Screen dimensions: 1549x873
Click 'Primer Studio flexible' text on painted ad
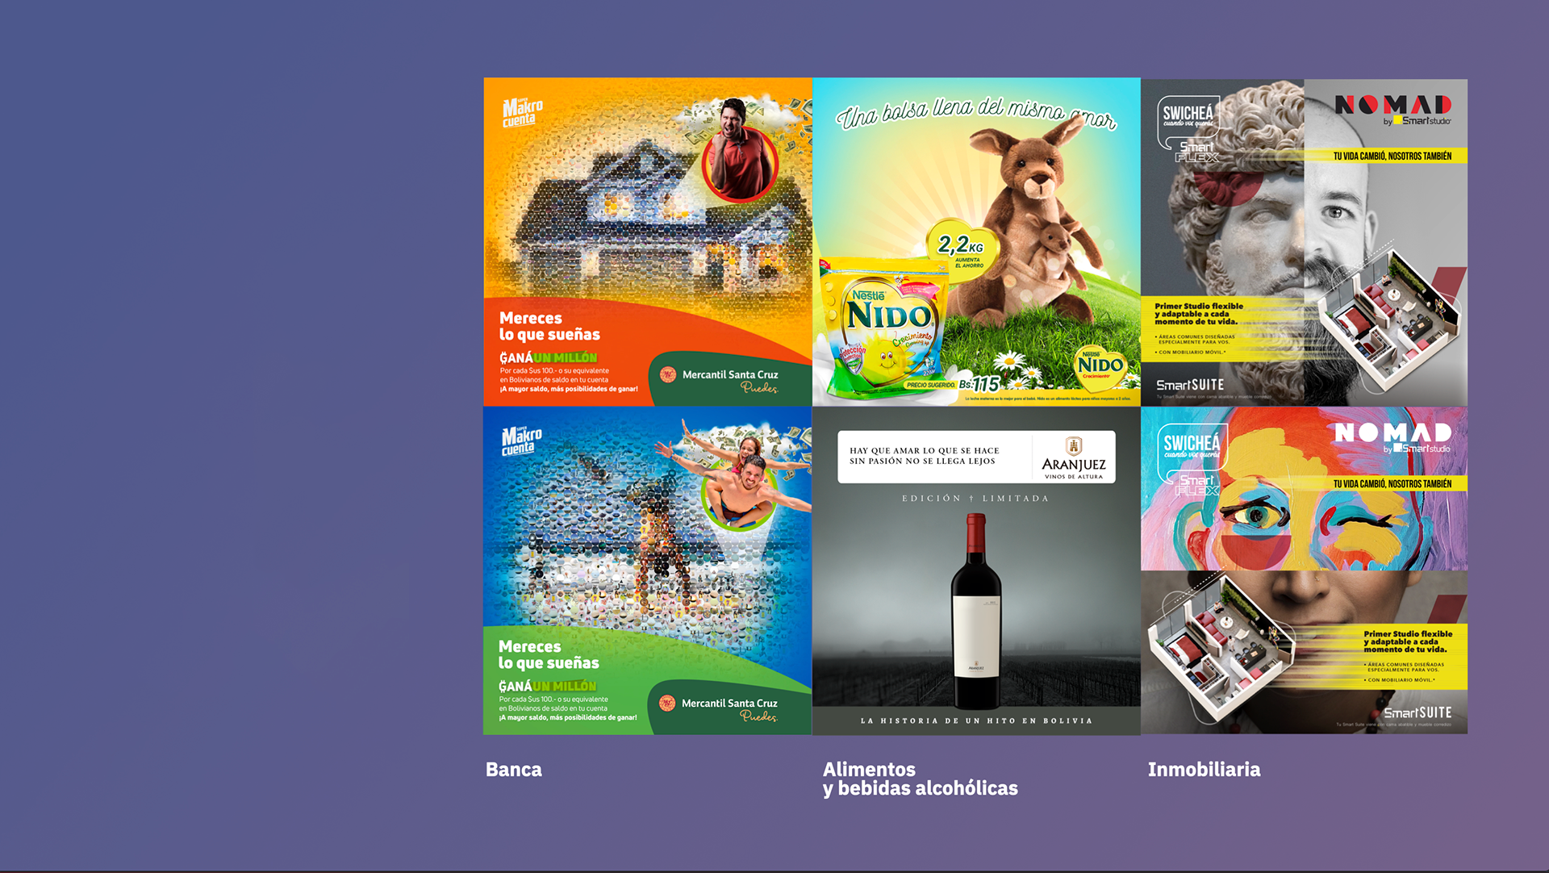1408,641
